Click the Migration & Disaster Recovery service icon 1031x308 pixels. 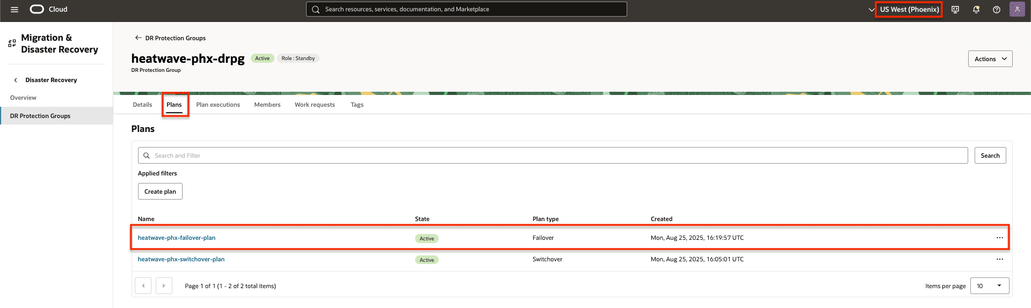pyautogui.click(x=12, y=43)
